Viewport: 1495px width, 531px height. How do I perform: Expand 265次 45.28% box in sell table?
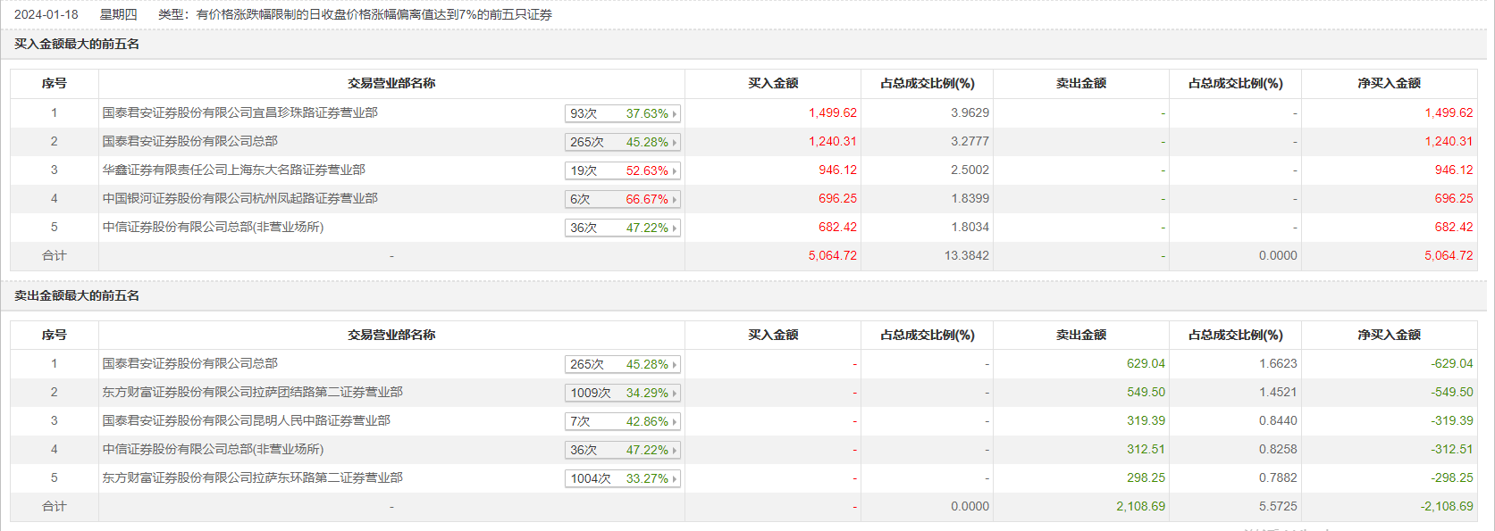pos(623,365)
